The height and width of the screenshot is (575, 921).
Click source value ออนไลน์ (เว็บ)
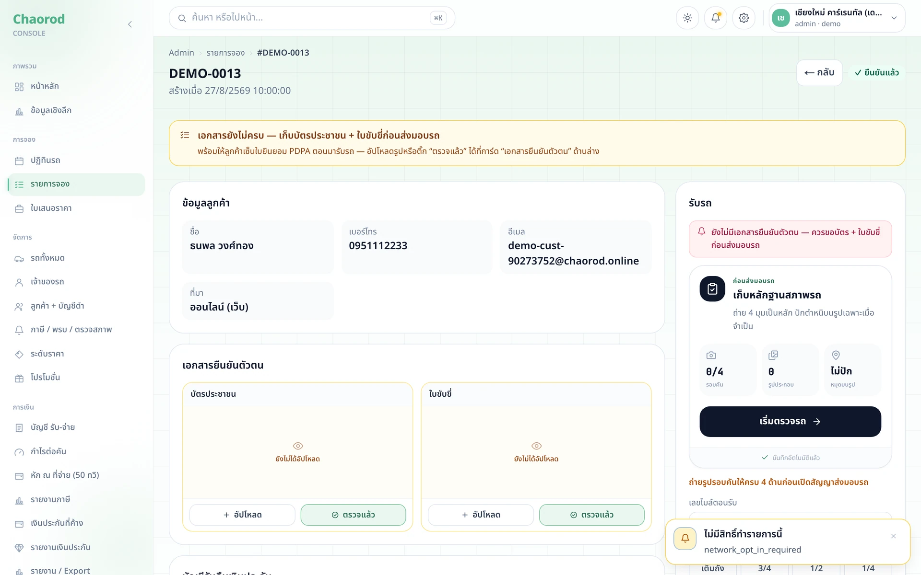pos(219,307)
